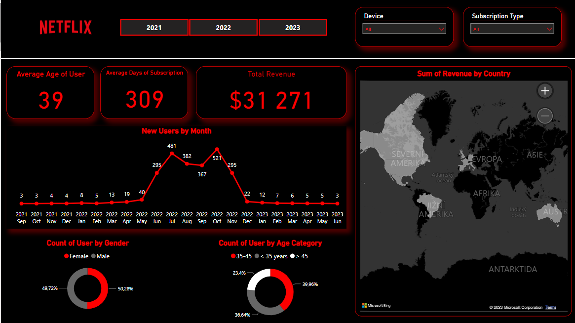This screenshot has width=575, height=323.
Task: Select the Female legend item
Action: coord(77,256)
